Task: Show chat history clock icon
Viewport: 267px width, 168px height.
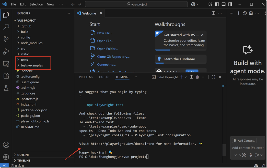Action: 245,13
